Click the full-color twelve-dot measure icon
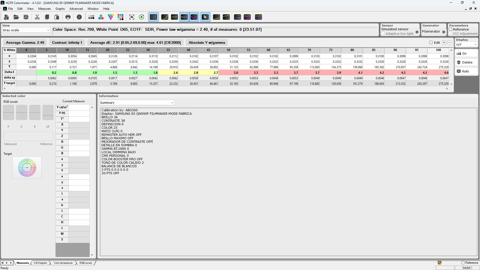480x270 pixels. click(x=120, y=17)
